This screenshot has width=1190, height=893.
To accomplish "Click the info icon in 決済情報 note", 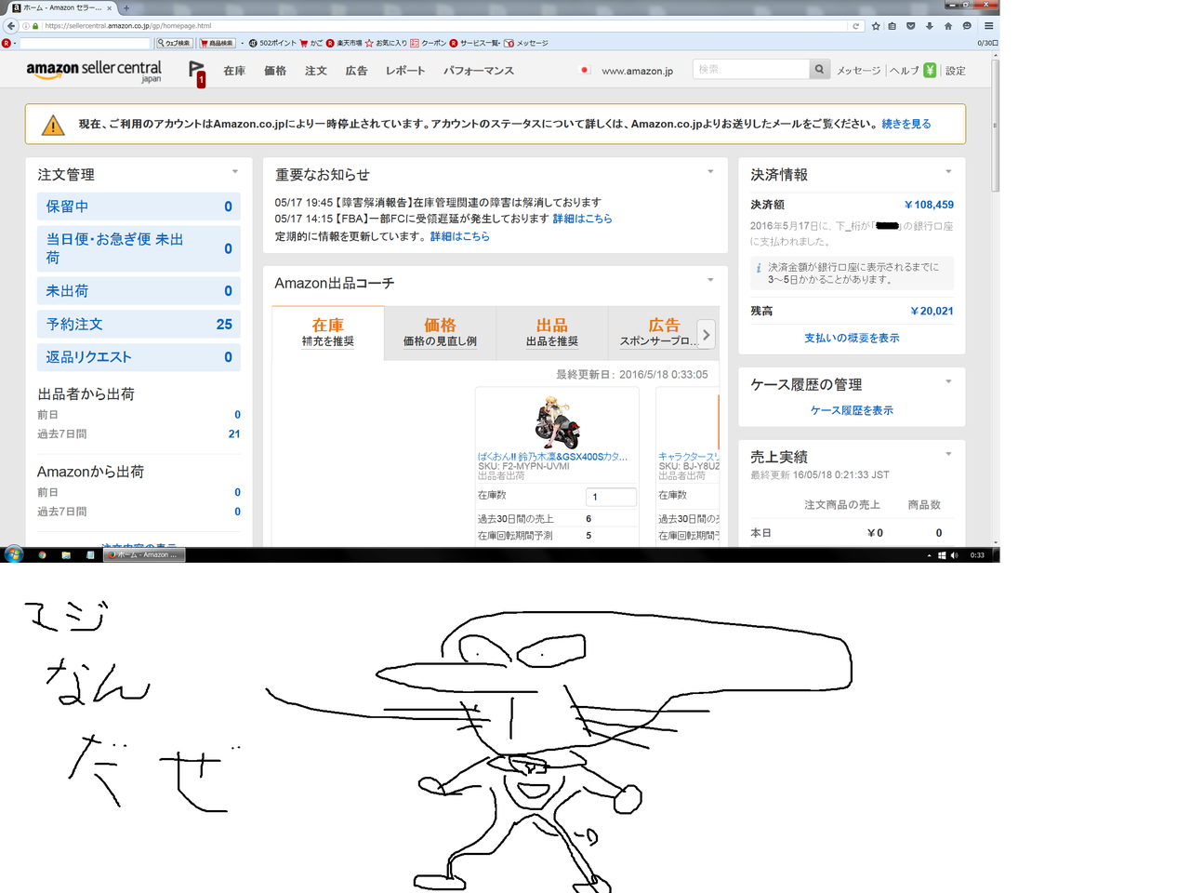I will (x=759, y=268).
